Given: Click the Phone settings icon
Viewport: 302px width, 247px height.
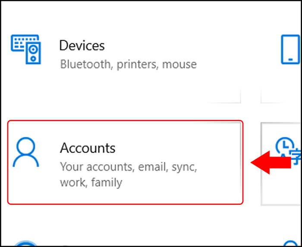Looking at the screenshot, I should pos(290,50).
